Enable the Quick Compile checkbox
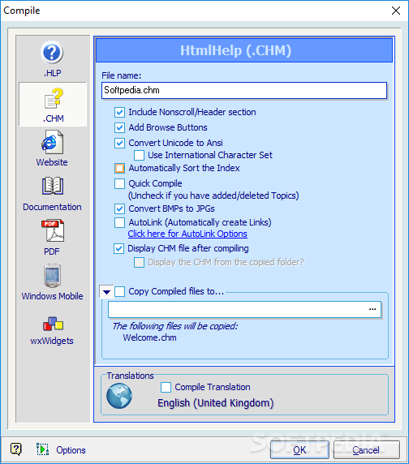 [x=119, y=183]
